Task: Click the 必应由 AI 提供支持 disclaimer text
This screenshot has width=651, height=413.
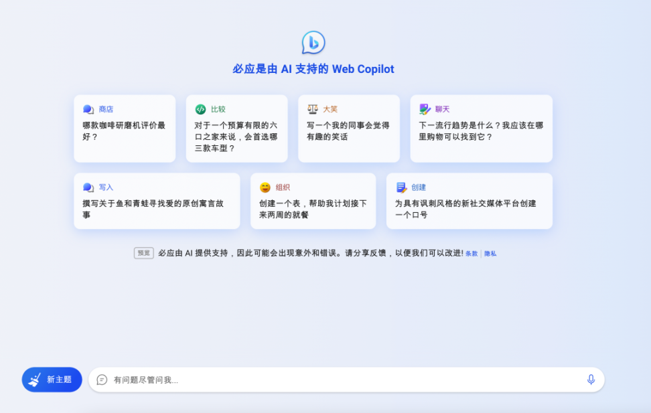Action: tap(311, 253)
